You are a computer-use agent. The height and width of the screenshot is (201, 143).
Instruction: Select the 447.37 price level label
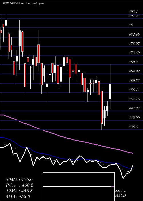pyautogui.click(x=134, y=108)
